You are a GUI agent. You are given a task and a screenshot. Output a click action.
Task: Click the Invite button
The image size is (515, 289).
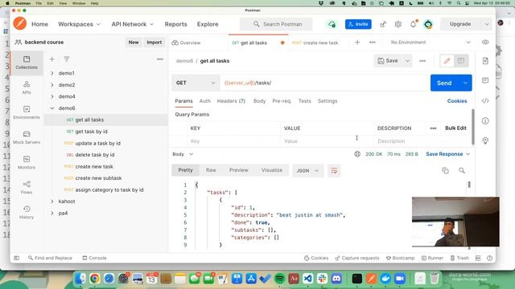358,24
